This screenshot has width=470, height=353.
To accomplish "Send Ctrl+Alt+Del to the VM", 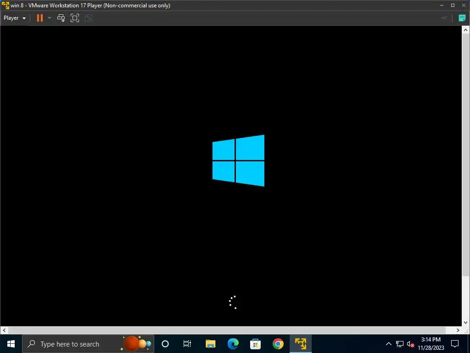I will 61,18.
